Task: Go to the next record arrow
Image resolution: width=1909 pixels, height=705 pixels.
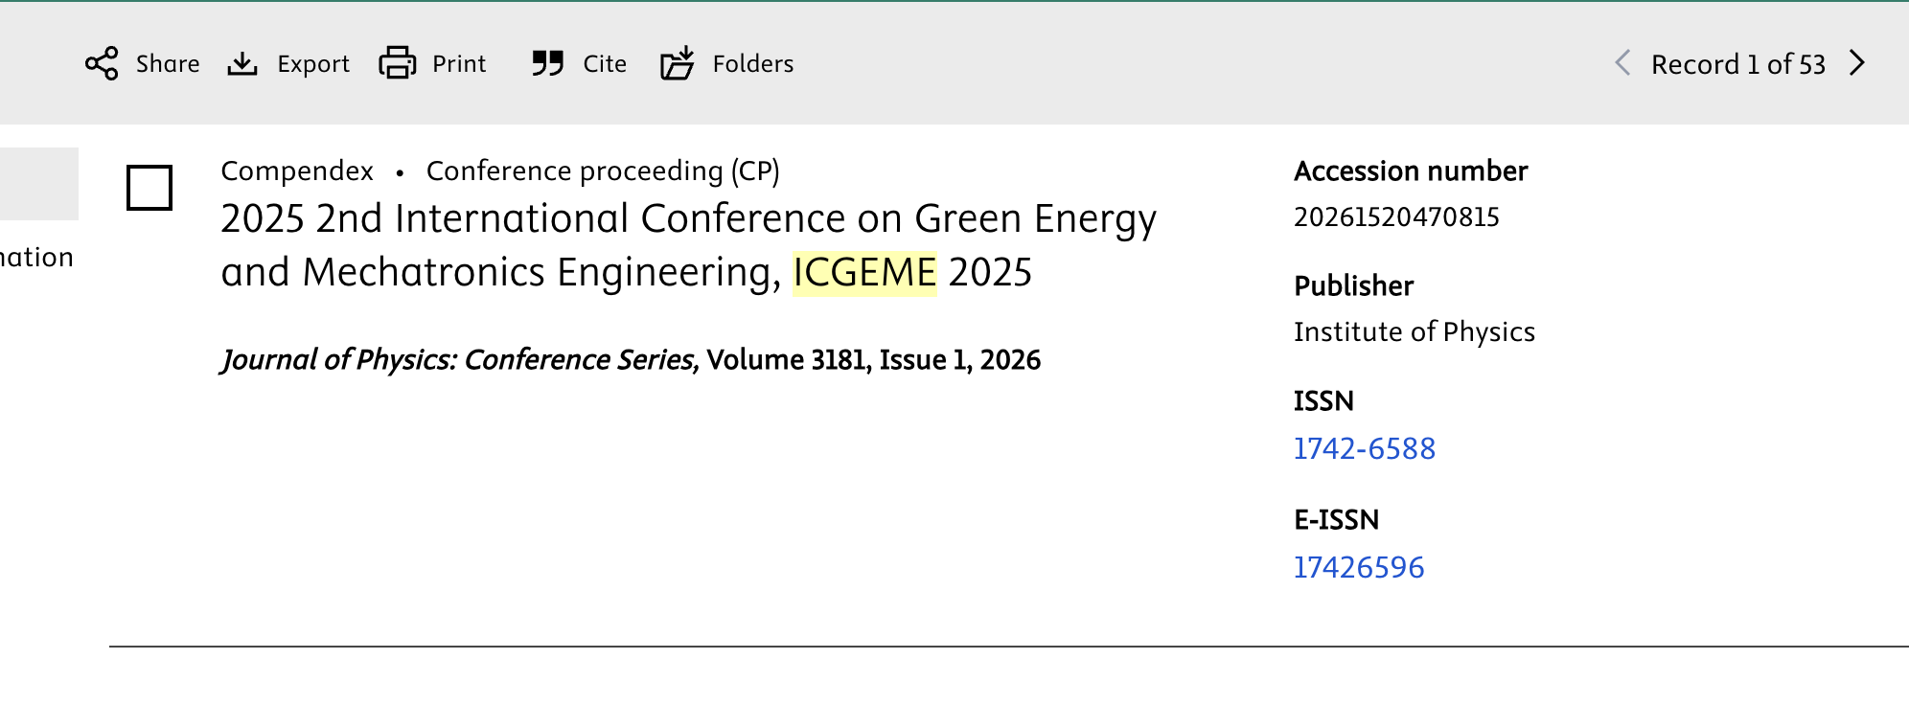Action: point(1857,63)
